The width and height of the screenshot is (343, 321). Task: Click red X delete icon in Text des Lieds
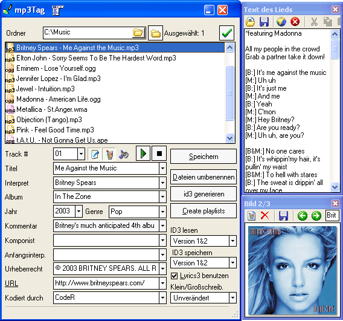coord(295,22)
